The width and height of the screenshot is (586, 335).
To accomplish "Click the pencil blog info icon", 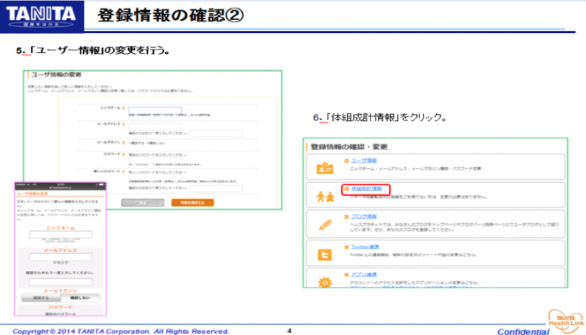I will click(324, 224).
